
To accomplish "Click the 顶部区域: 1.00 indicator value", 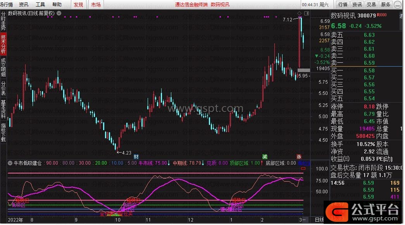I will coord(246,163).
